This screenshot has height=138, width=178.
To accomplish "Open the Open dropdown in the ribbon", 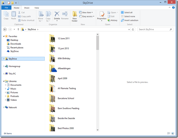I will tap(112, 12).
